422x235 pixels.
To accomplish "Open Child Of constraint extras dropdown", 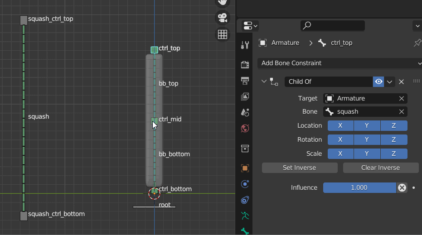I will [x=389, y=82].
